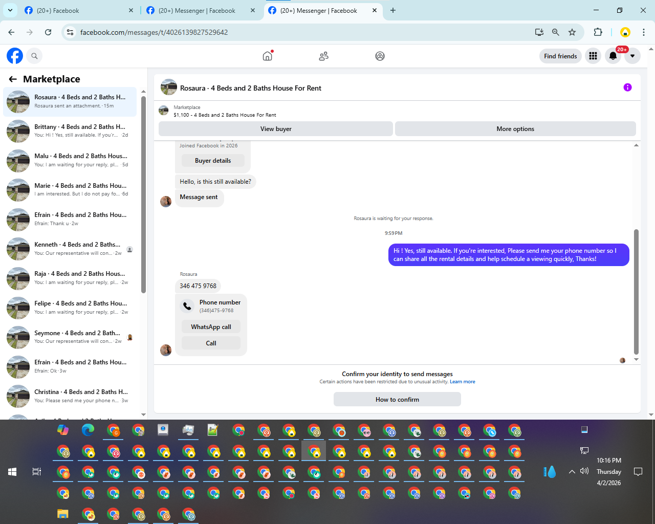The width and height of the screenshot is (655, 524).
Task: Click the chat message scrollbar thumb
Action: (x=636, y=292)
